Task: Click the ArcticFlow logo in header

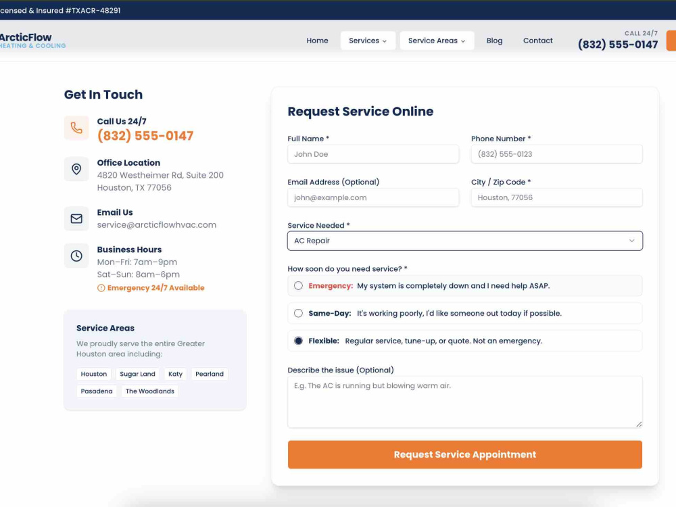Action: click(x=32, y=41)
